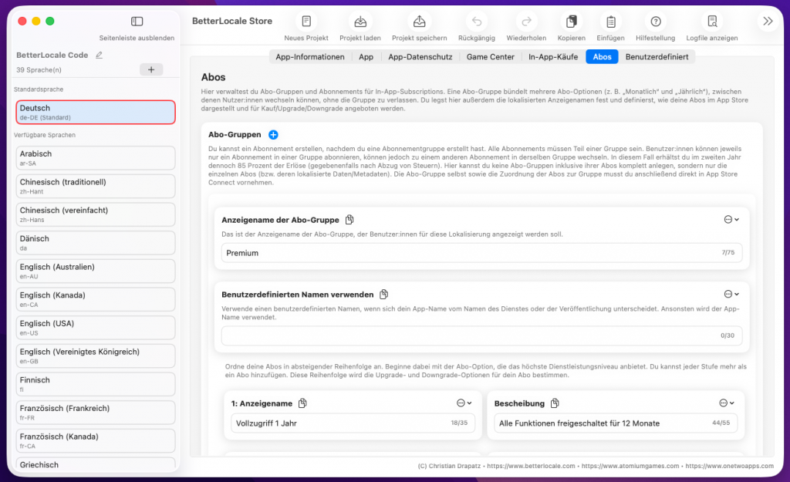
Task: Open options menu for Bescheibung field
Action: click(x=727, y=403)
